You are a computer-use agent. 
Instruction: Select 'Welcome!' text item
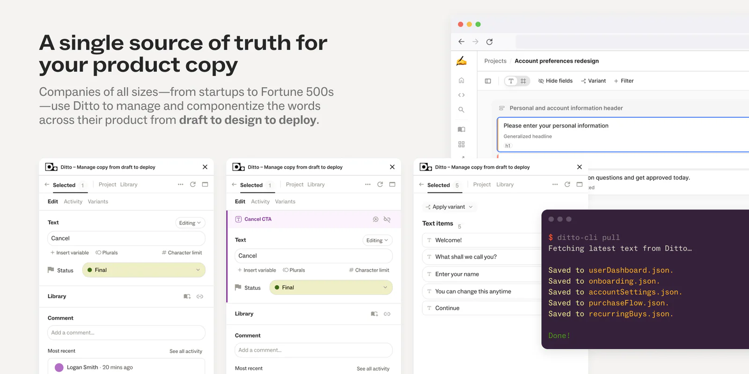pos(482,240)
